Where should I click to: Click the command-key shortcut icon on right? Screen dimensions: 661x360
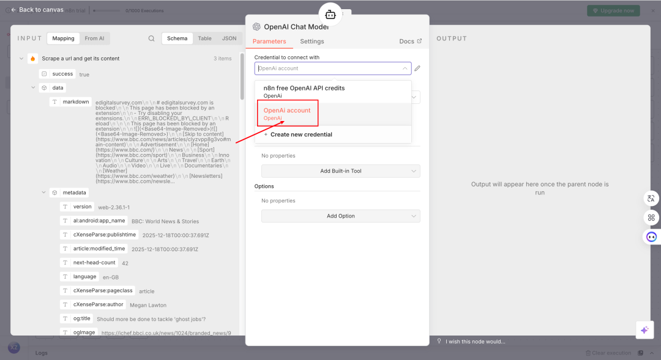tap(651, 218)
